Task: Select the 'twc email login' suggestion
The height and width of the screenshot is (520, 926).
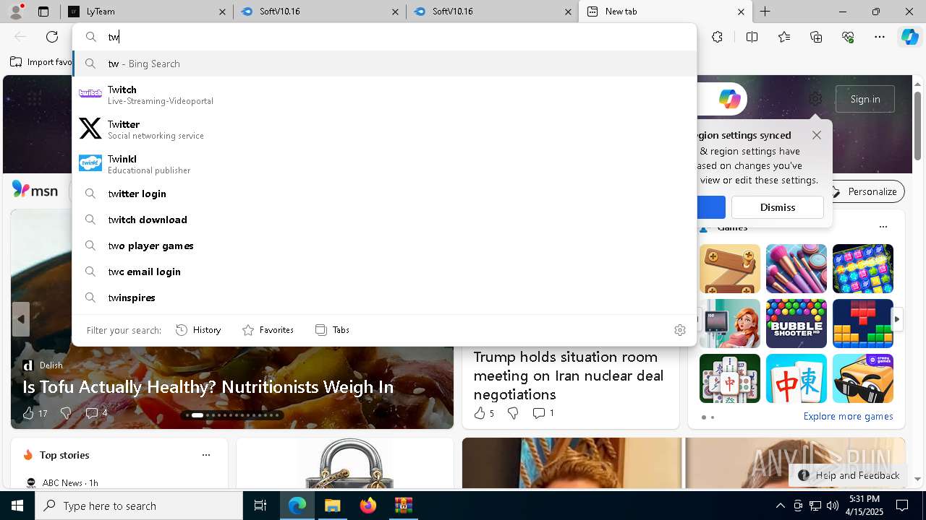Action: click(384, 272)
